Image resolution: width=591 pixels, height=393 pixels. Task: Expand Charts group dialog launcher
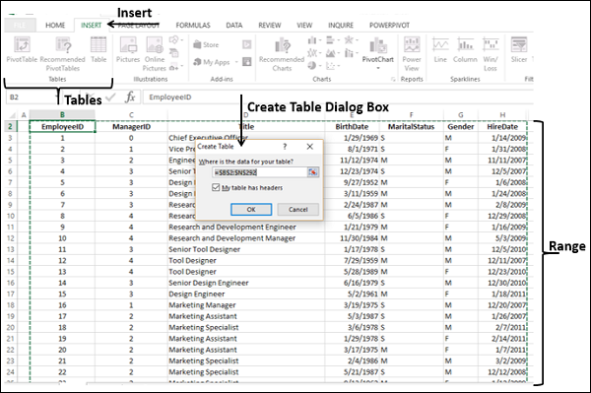[x=393, y=79]
